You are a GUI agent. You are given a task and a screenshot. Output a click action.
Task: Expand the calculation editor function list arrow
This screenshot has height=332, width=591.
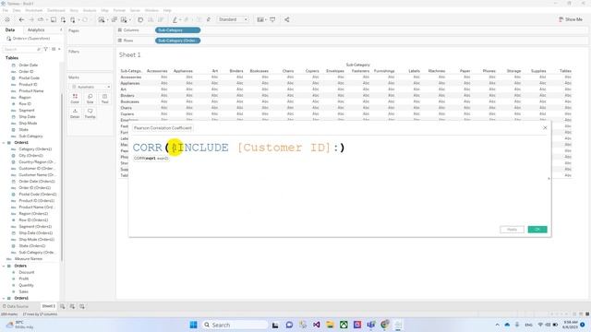[549, 178]
